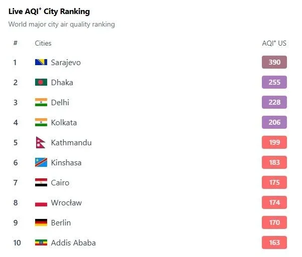Click the red 199 AQI badge
This screenshot has width=302, height=257.
(274, 142)
